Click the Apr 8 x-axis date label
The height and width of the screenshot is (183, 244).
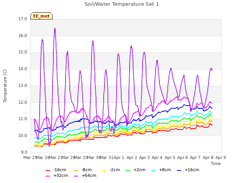tap(208, 157)
